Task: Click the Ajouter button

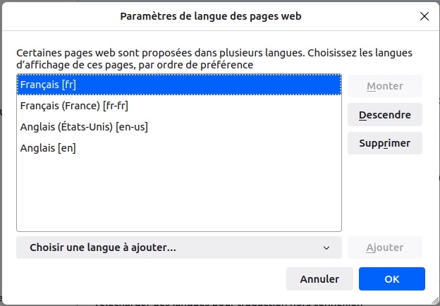Action: (x=384, y=247)
